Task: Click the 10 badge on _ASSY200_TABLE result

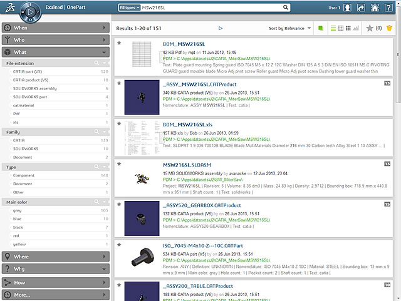Action: tap(387, 285)
